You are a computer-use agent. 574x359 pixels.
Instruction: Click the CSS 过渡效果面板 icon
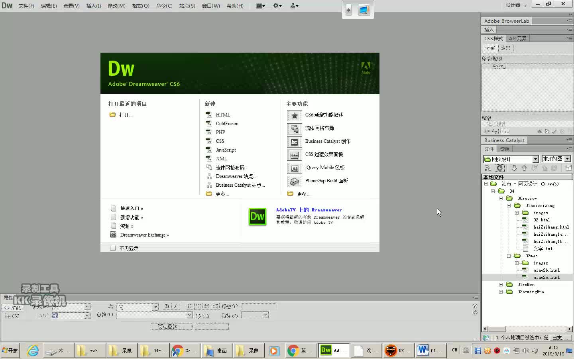(x=294, y=155)
